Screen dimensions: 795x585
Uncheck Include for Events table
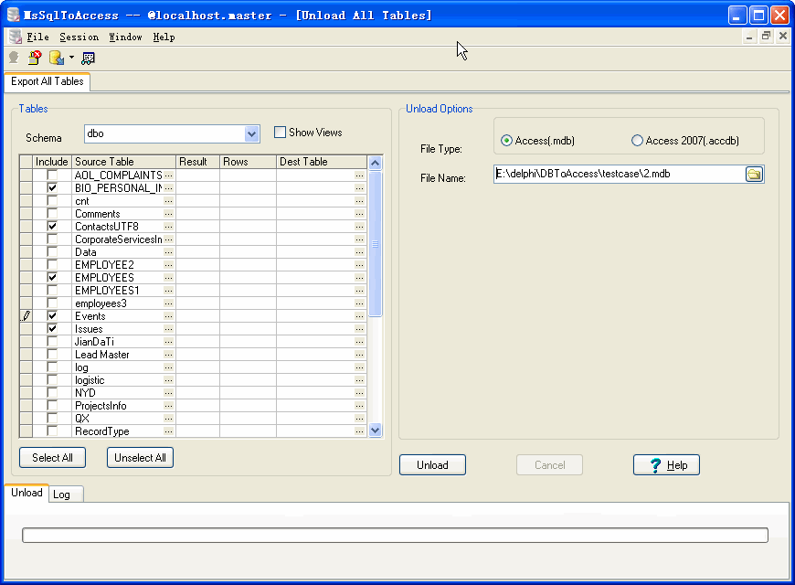[x=52, y=316]
